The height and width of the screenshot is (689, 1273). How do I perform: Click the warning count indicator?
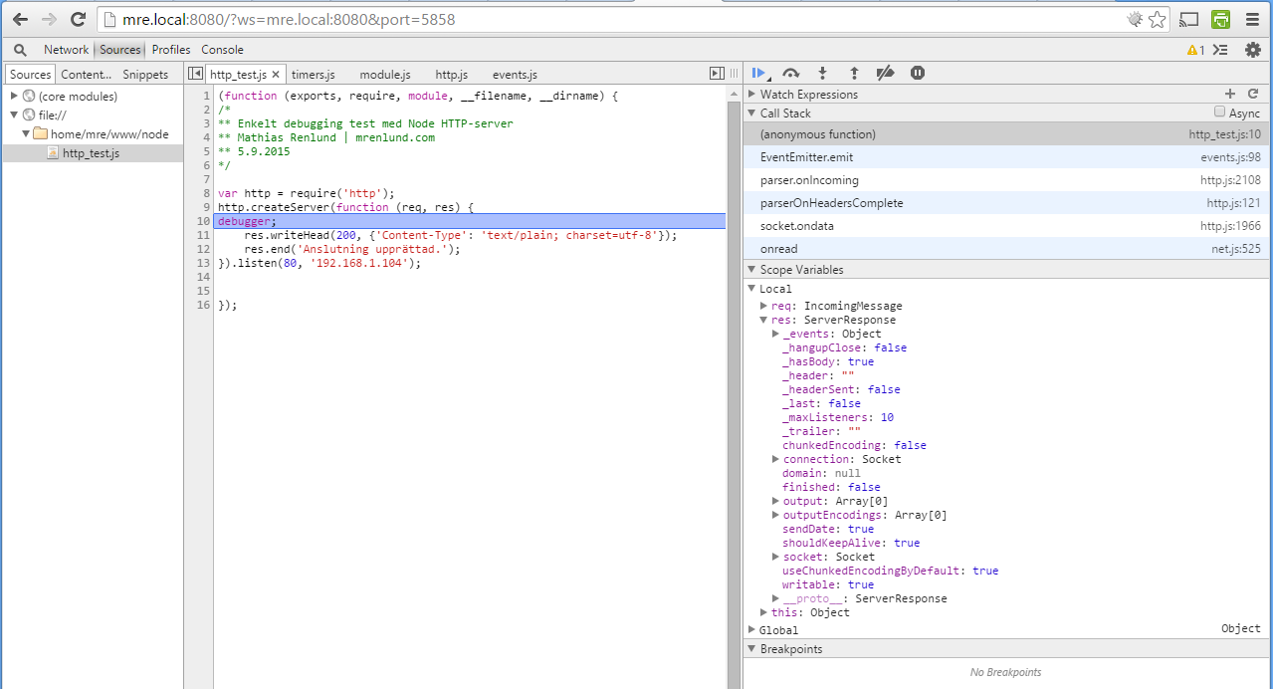1195,50
